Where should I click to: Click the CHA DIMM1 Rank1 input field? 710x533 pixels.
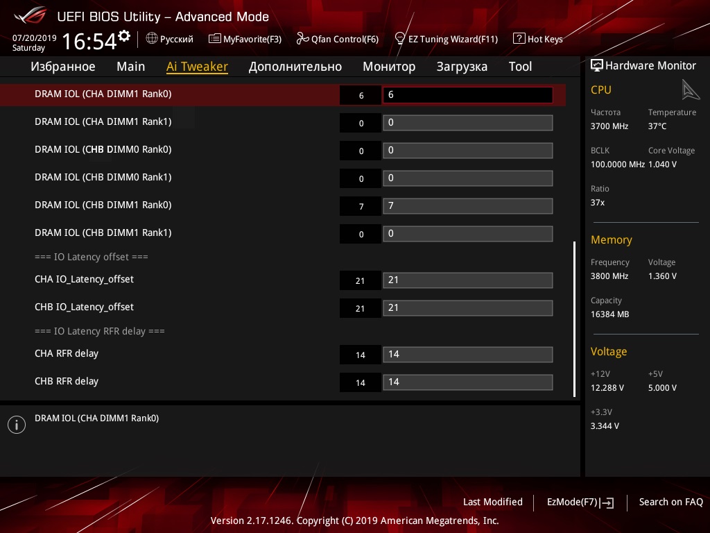(x=468, y=123)
